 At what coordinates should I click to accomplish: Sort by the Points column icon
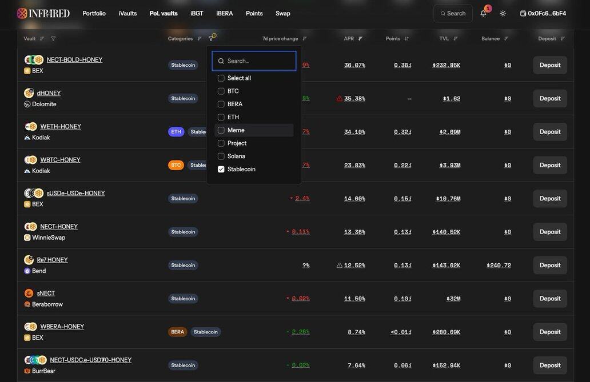tap(406, 39)
